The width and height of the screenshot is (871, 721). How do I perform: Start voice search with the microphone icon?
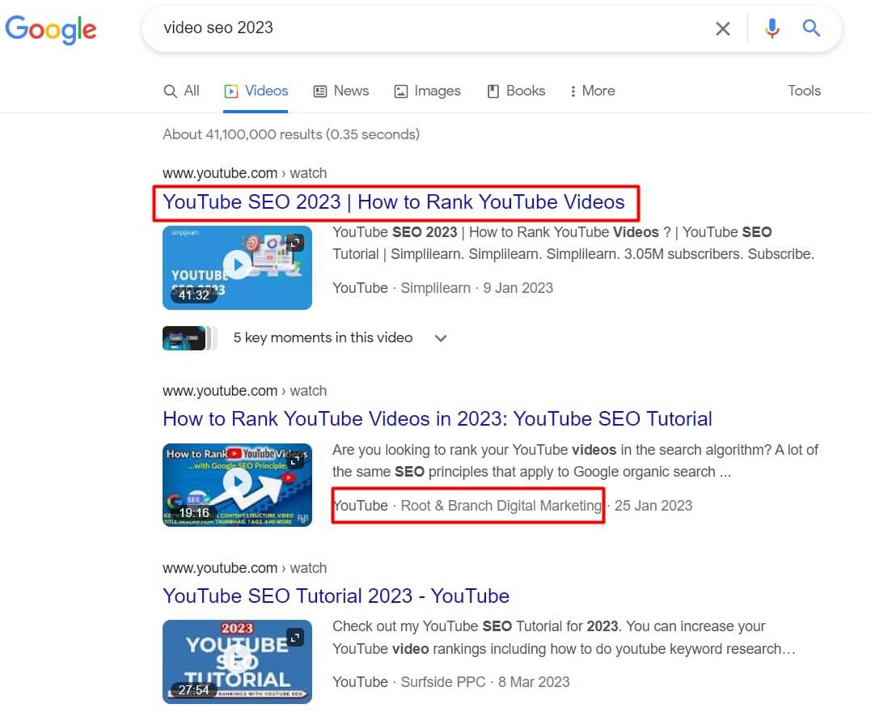(772, 29)
